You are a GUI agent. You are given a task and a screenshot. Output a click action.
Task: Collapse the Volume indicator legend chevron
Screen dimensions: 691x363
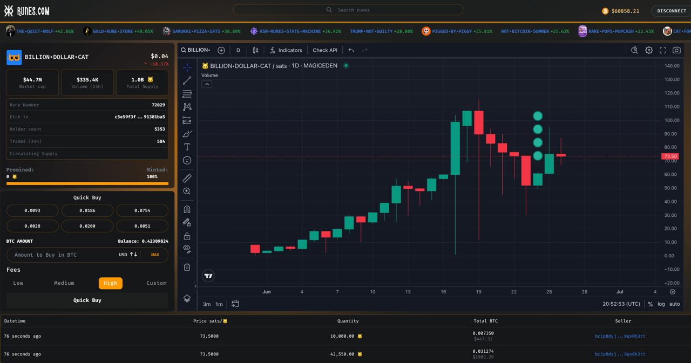(207, 84)
